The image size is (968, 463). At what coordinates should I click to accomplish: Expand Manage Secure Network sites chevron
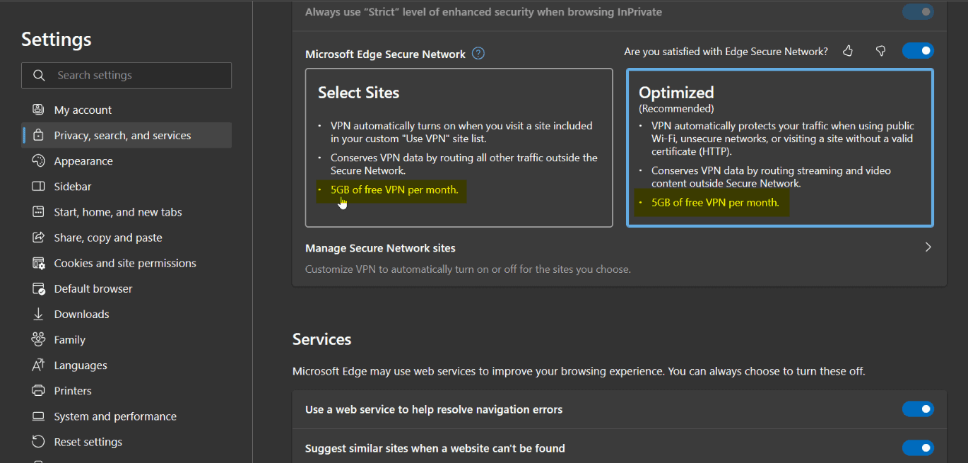(x=928, y=247)
